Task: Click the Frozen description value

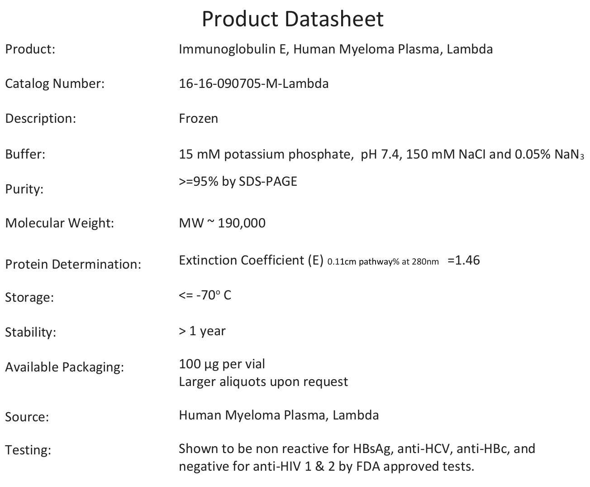Action: (x=198, y=119)
